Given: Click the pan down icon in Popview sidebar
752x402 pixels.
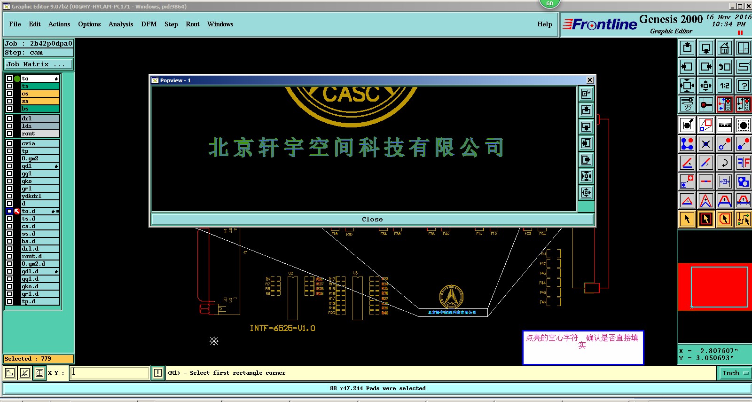Looking at the screenshot, I should 586,126.
